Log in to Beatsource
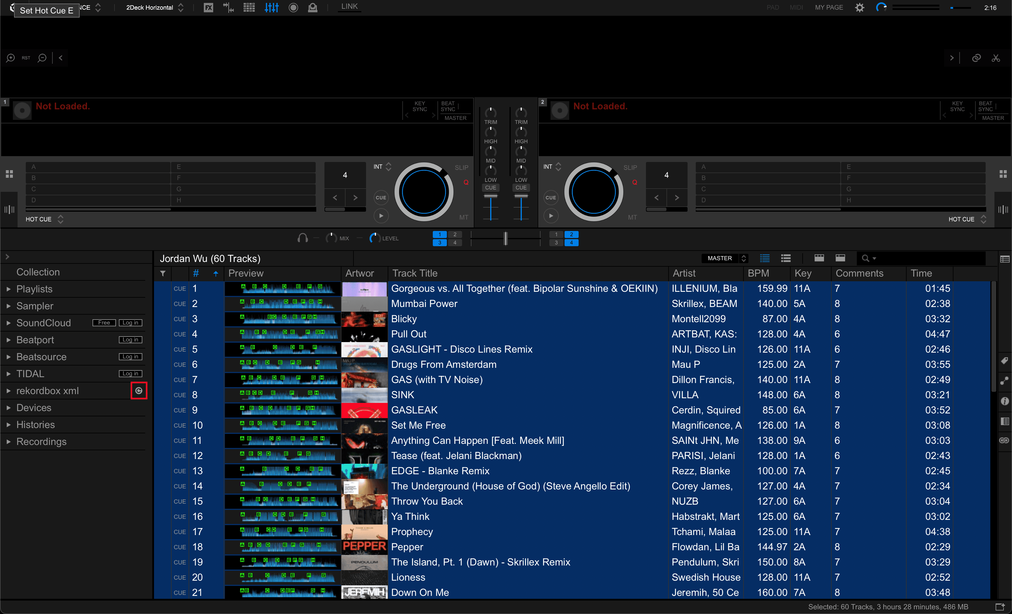This screenshot has height=614, width=1012. pos(130,357)
